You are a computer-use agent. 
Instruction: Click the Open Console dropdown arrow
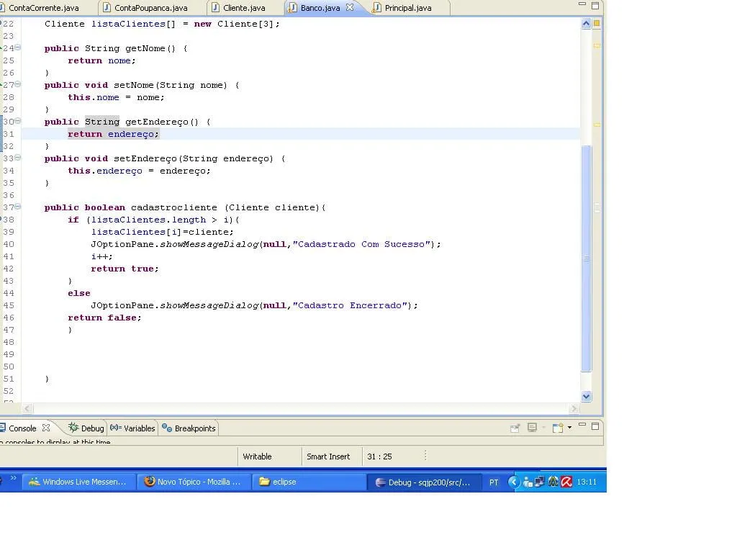569,428
